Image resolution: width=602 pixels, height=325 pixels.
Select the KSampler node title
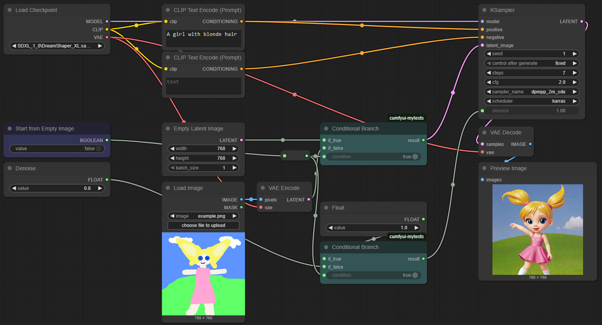click(x=502, y=10)
